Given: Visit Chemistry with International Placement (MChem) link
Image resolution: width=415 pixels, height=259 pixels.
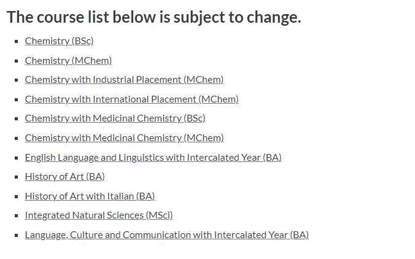Looking at the screenshot, I should coord(132,99).
